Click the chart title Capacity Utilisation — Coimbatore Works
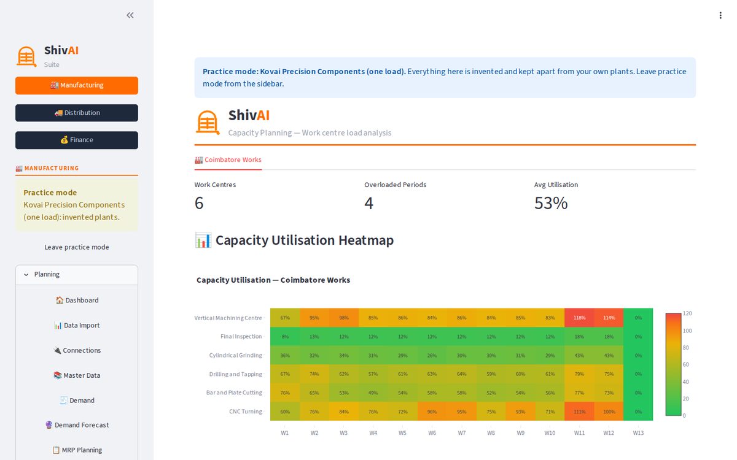The width and height of the screenshot is (737, 460). 273,280
